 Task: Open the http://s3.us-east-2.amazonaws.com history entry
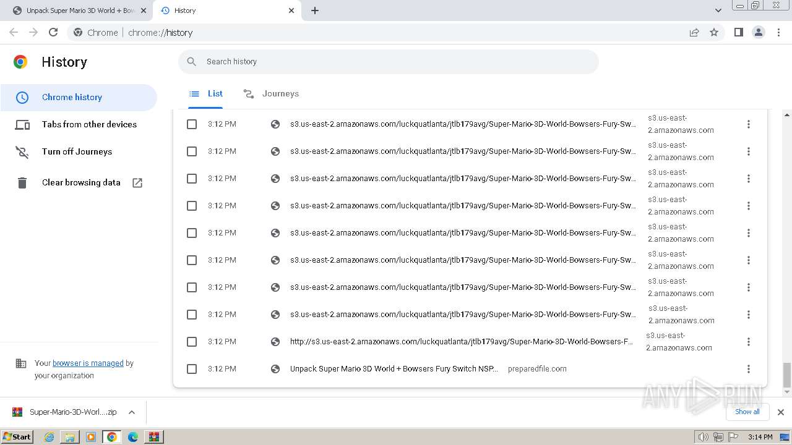462,341
